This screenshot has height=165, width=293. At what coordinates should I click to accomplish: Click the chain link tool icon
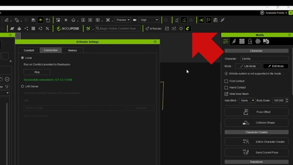7,20
